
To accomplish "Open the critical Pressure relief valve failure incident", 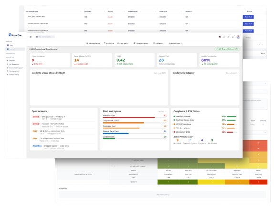I will (x=63, y=125).
